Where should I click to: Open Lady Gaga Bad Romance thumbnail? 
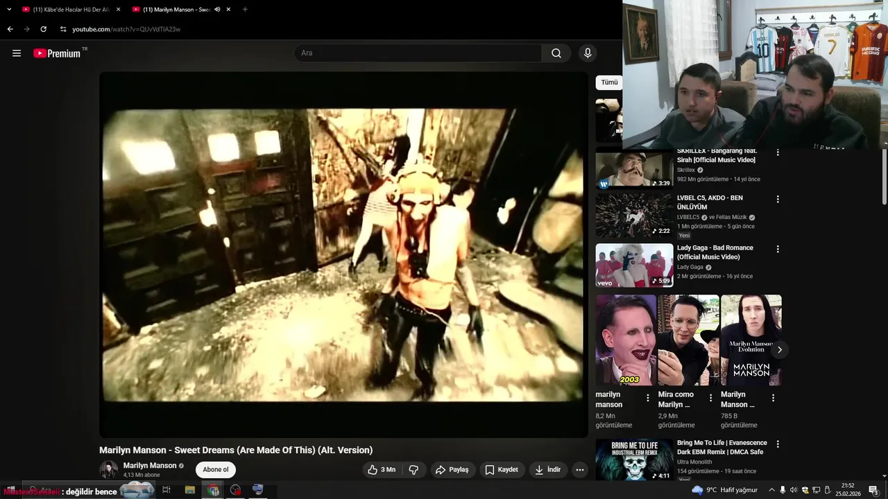634,265
